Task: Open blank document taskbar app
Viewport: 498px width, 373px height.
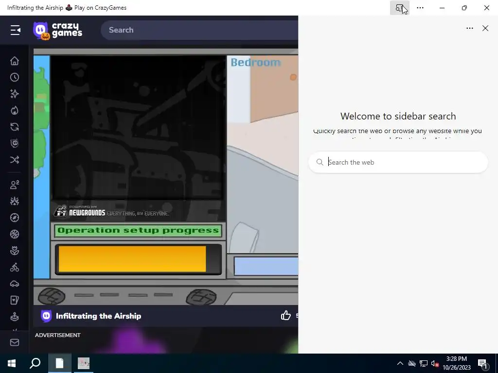Action: point(60,363)
